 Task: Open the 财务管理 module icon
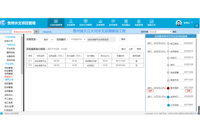coord(113,22)
